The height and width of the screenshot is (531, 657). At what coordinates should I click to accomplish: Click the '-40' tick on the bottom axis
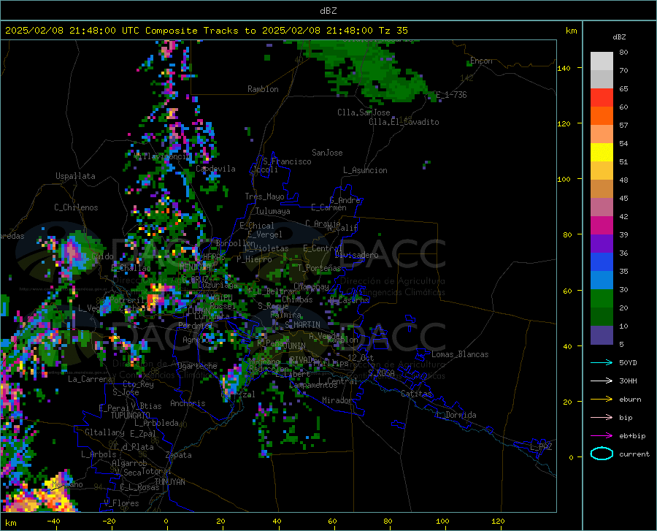tap(53, 522)
